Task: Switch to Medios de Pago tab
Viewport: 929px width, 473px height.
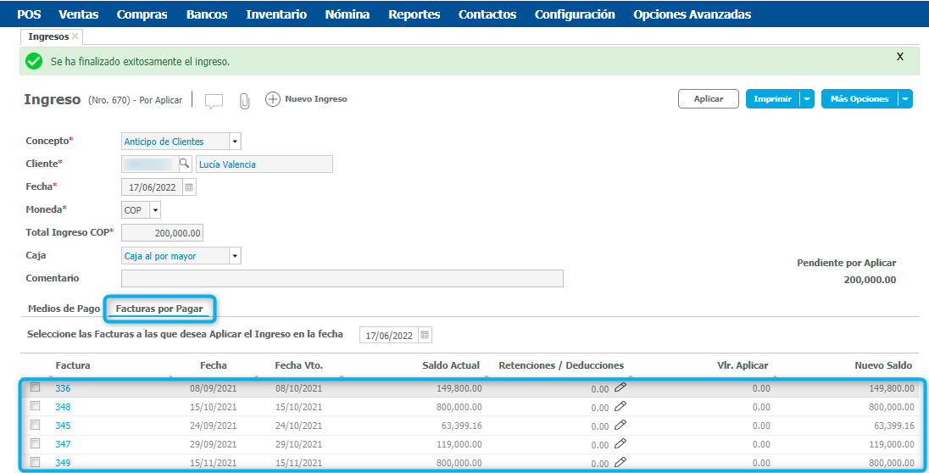Action: (64, 309)
